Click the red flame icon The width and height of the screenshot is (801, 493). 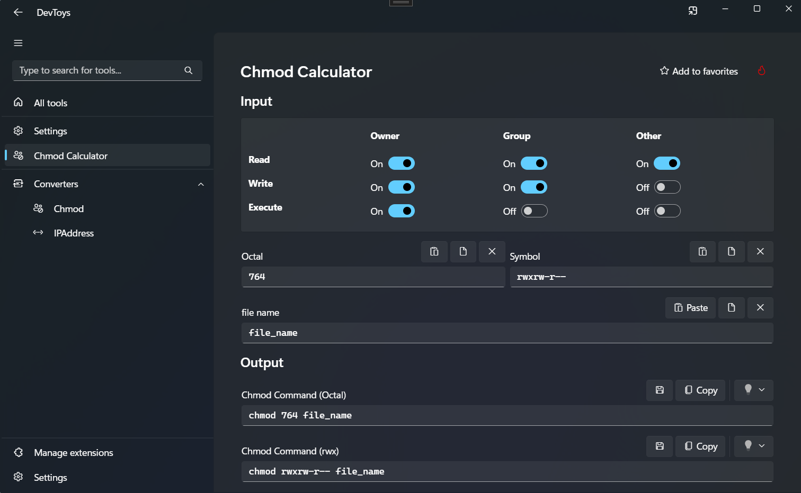(762, 71)
